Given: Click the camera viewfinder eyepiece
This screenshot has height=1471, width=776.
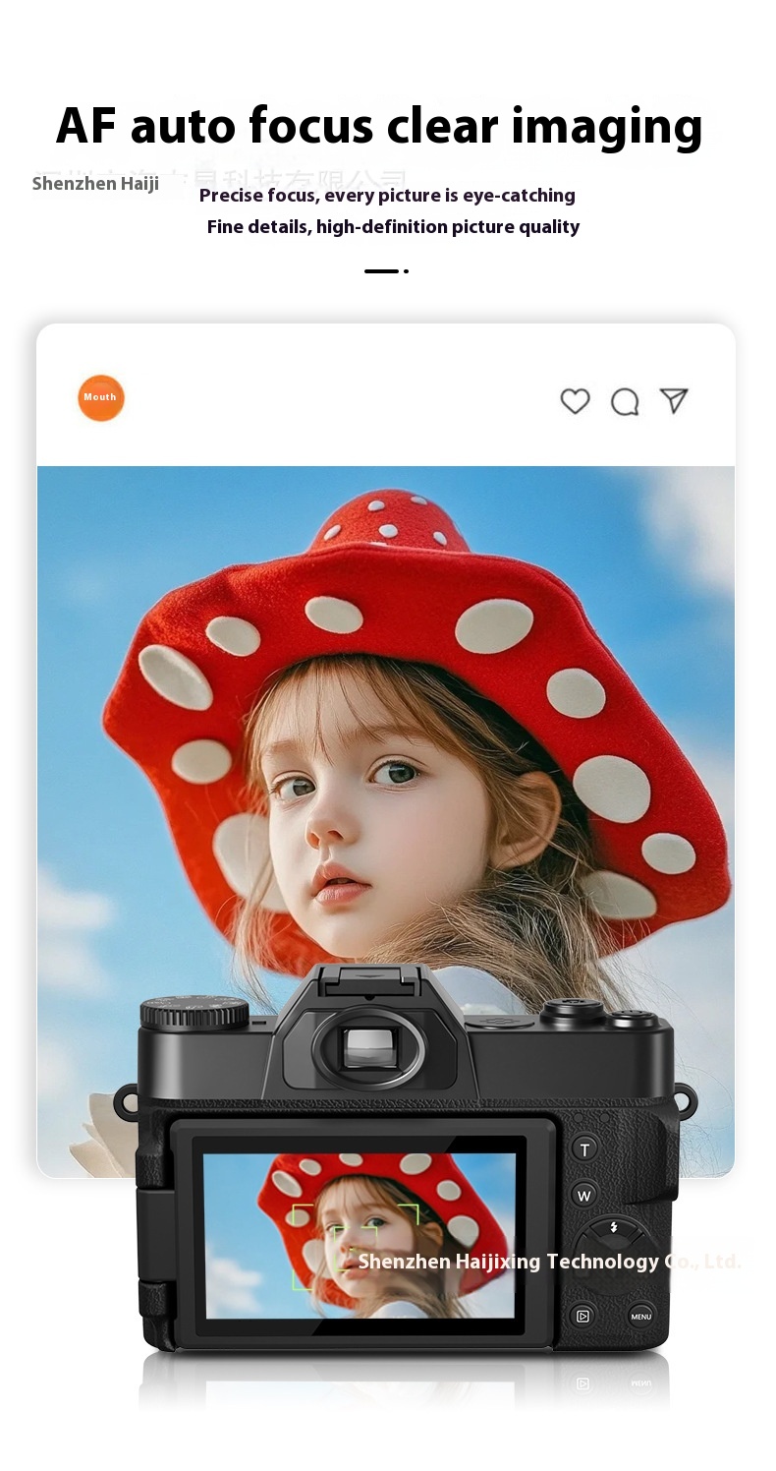Looking at the screenshot, I should [369, 1048].
